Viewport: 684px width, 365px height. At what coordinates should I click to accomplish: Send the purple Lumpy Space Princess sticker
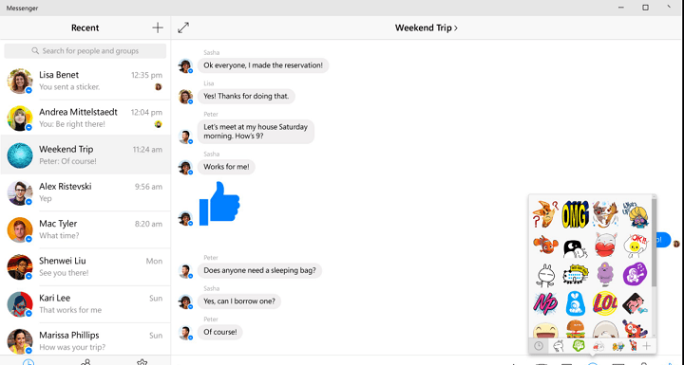click(604, 274)
